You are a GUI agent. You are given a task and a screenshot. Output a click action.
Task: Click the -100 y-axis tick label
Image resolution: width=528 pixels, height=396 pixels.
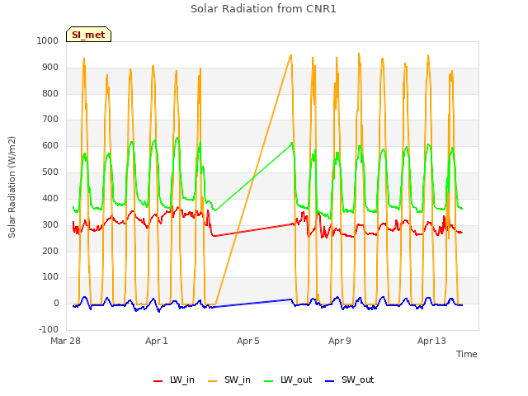click(49, 329)
